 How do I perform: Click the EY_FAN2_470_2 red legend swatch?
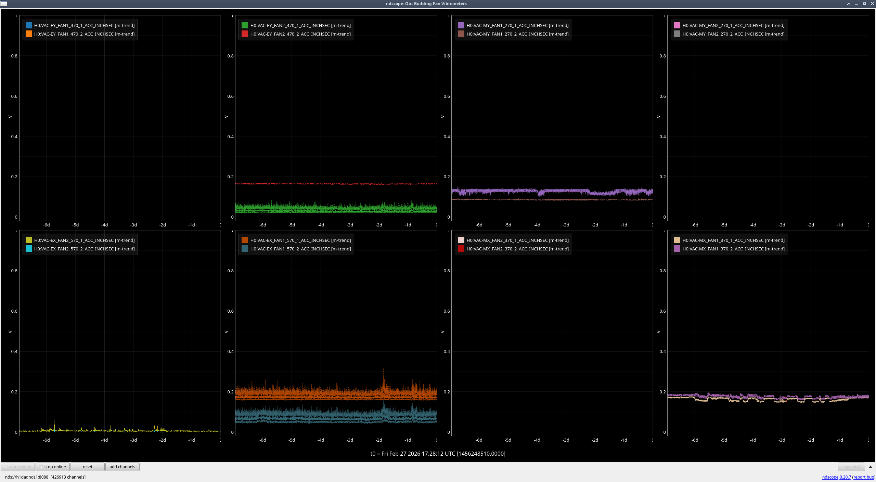pyautogui.click(x=245, y=34)
